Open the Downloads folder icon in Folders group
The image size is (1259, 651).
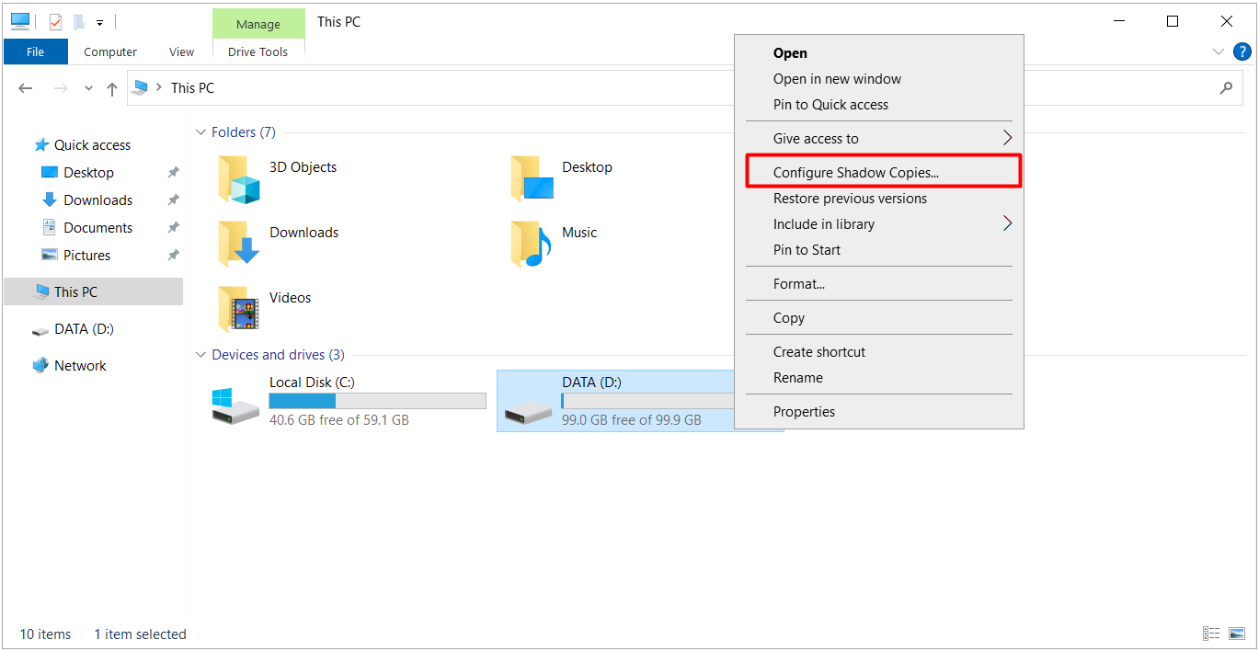pyautogui.click(x=238, y=245)
